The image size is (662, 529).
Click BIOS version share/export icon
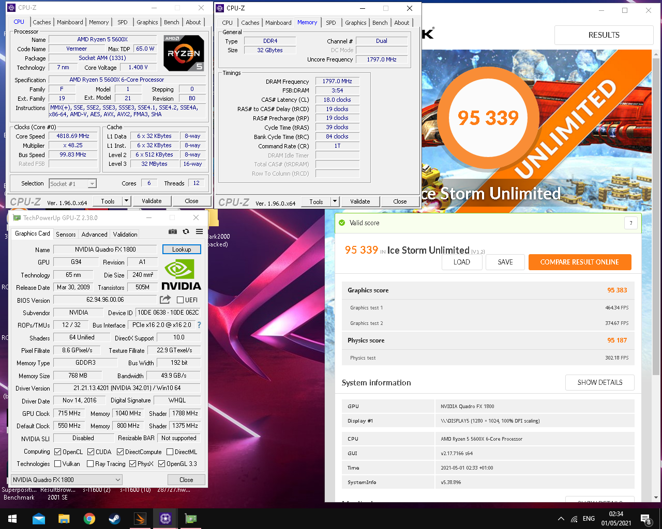point(165,300)
